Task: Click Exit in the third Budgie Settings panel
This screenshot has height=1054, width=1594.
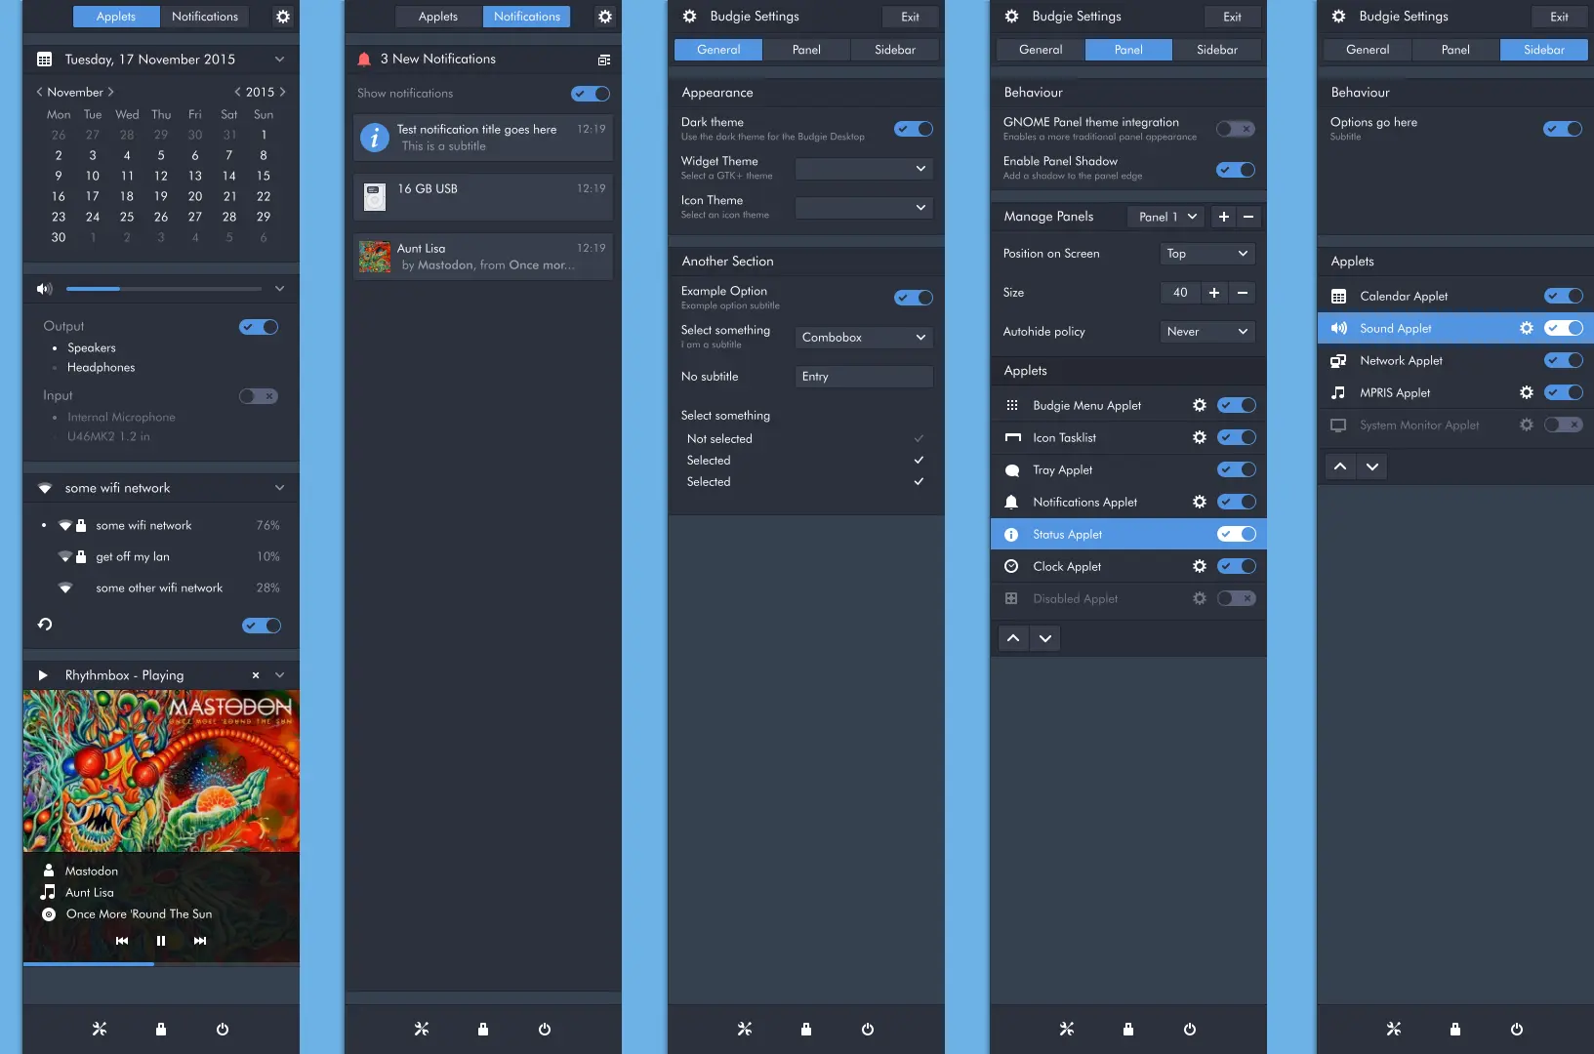Action: (x=910, y=17)
